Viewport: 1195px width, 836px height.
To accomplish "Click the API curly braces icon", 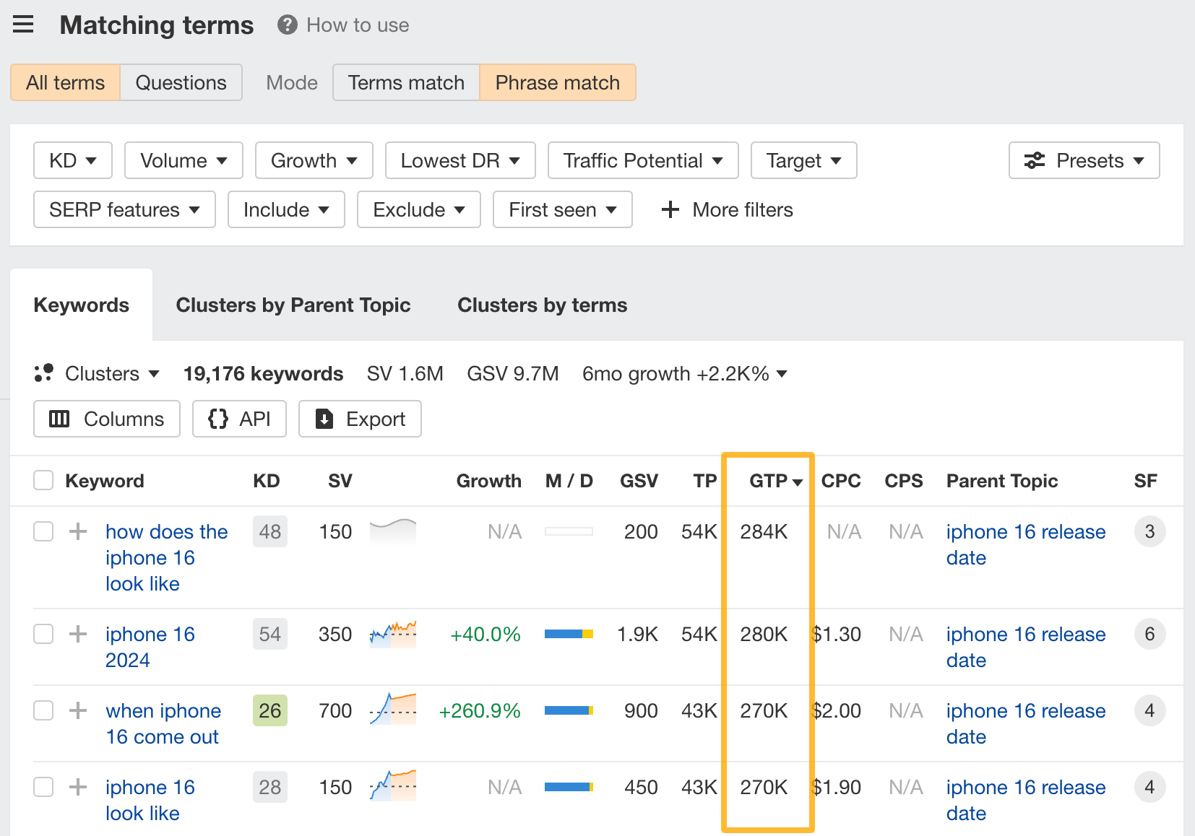I will [218, 419].
